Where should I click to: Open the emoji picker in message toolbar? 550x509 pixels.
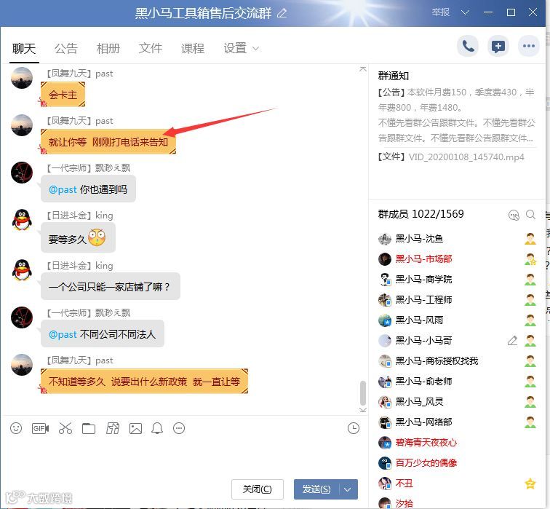coord(16,428)
